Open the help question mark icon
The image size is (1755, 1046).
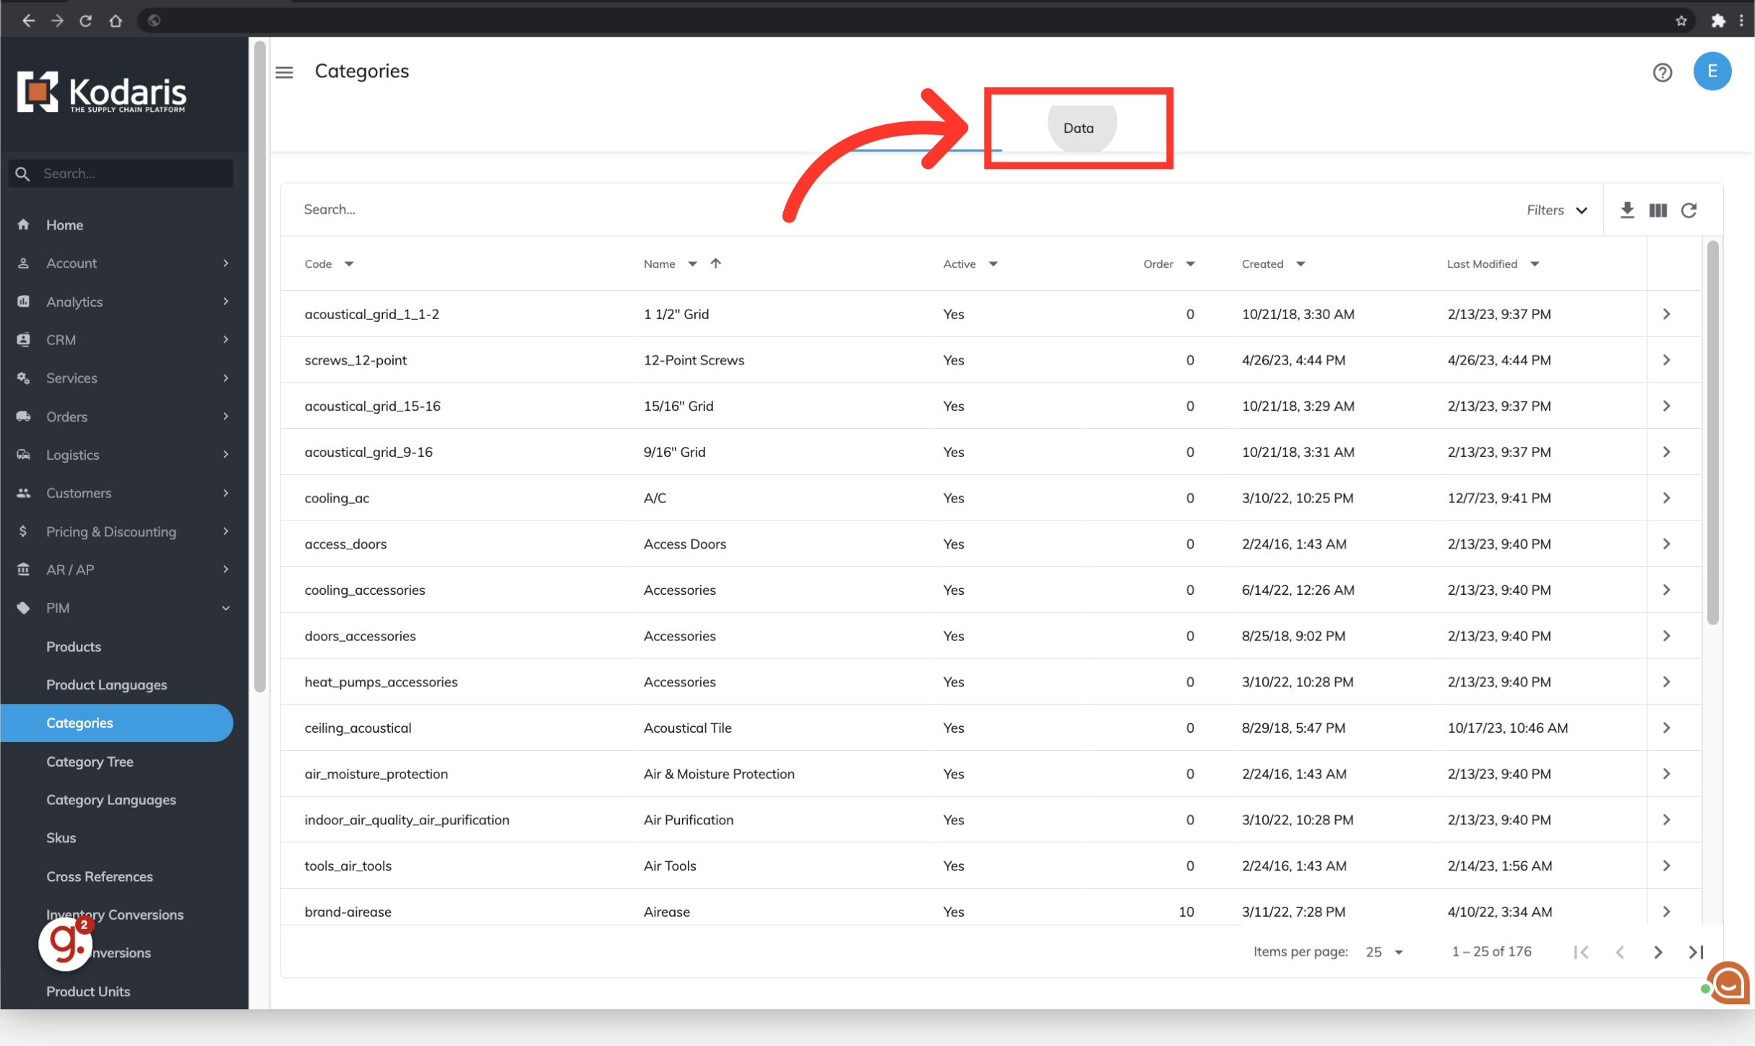point(1662,72)
